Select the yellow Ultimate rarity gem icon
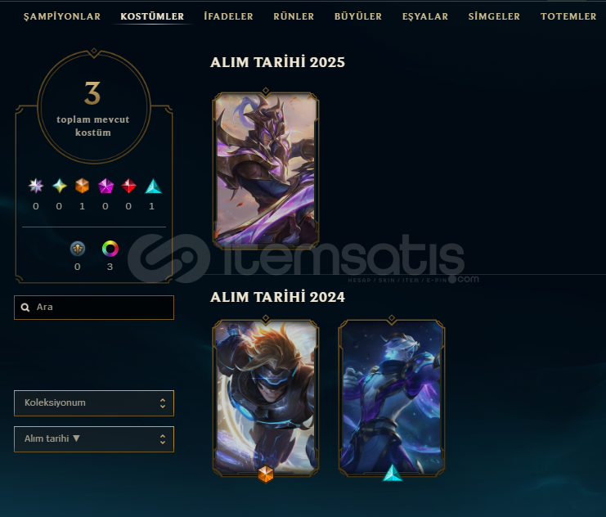This screenshot has height=517, width=606. (x=59, y=186)
